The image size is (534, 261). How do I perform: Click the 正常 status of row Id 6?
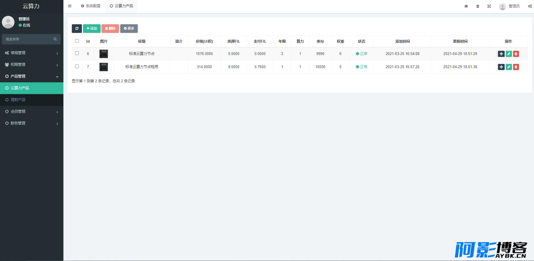[362, 54]
